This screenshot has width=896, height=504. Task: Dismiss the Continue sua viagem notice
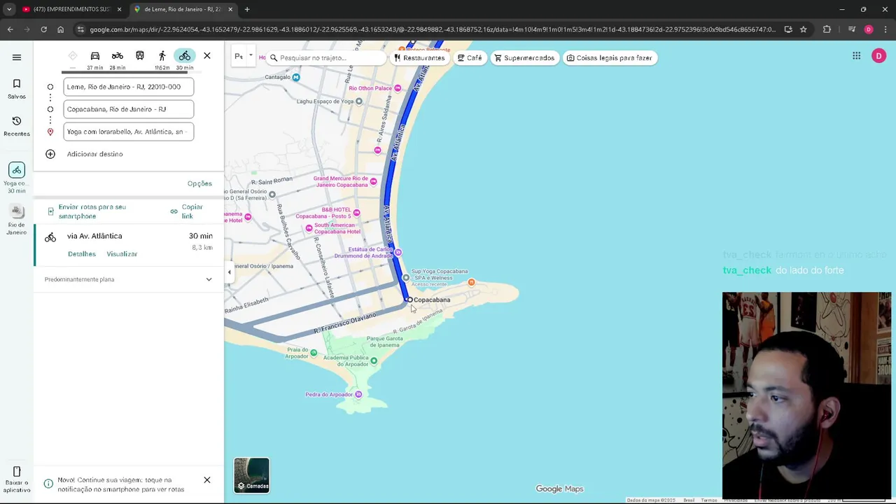point(207,479)
